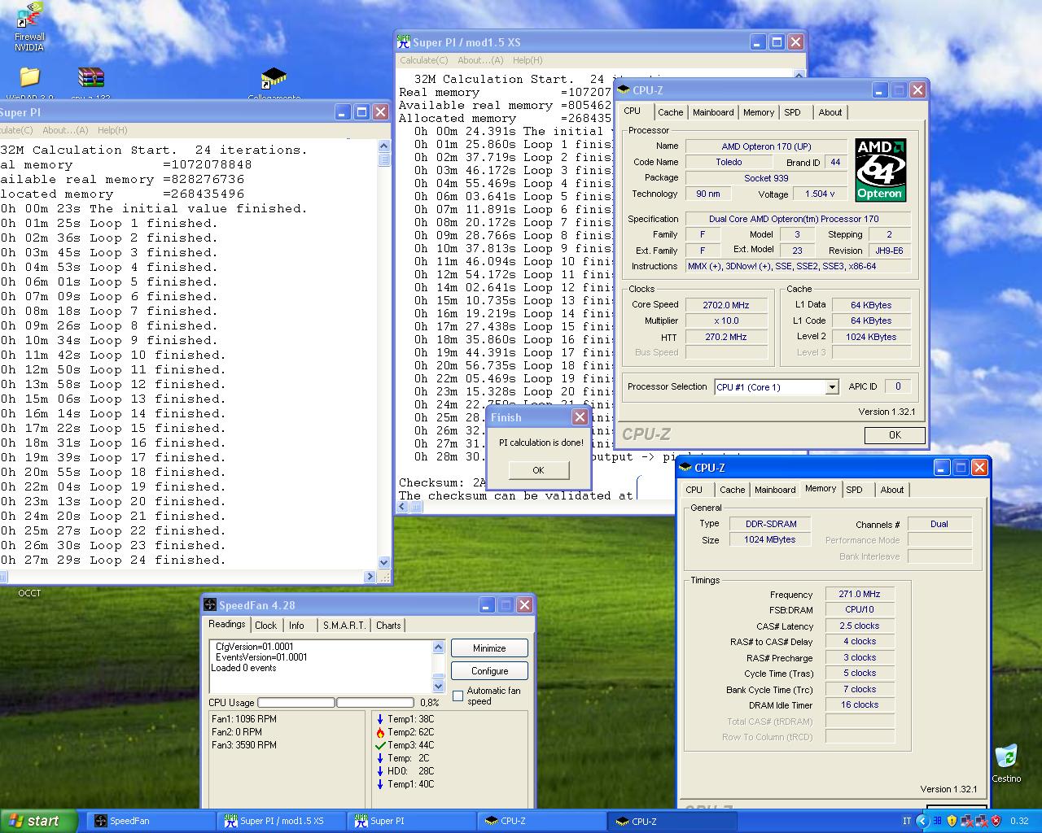This screenshot has width=1042, height=833.
Task: Click the IT language indicator
Action: coord(907,821)
